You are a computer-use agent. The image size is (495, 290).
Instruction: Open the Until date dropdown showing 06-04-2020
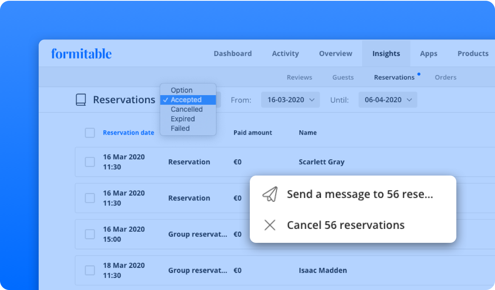point(387,99)
